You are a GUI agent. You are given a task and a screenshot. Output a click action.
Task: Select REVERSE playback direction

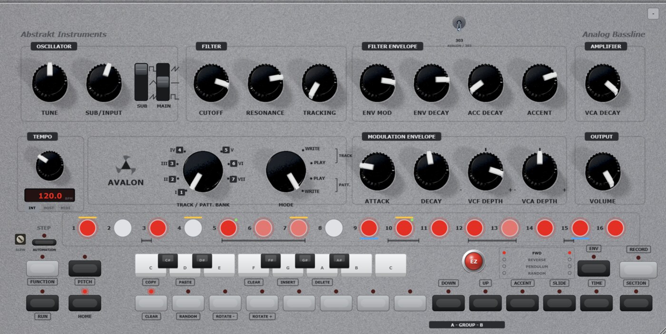(537, 260)
